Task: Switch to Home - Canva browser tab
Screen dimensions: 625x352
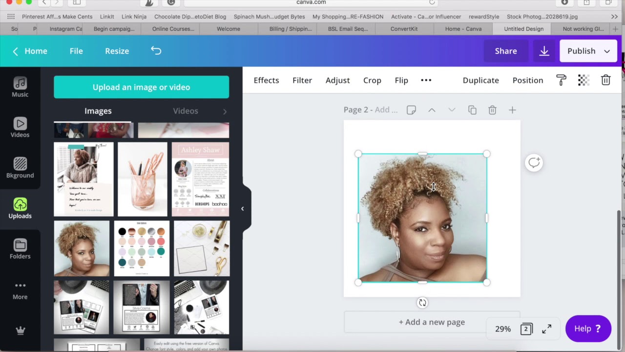Action: click(x=463, y=29)
